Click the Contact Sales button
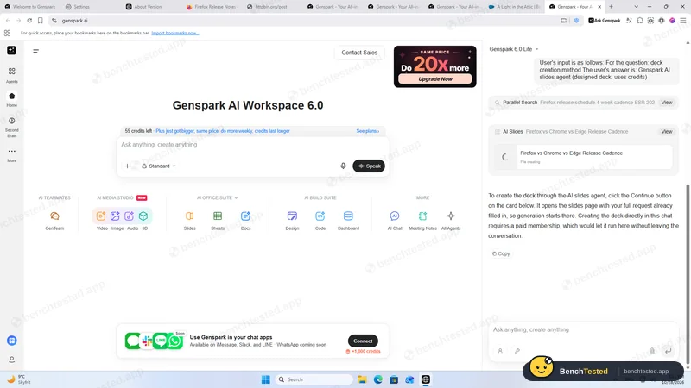This screenshot has width=691, height=388. 359,53
